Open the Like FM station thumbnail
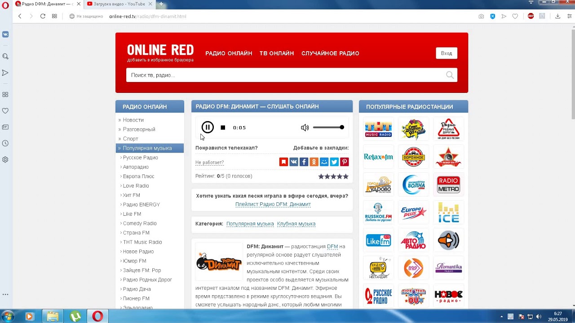This screenshot has height=323, width=575. (x=378, y=240)
